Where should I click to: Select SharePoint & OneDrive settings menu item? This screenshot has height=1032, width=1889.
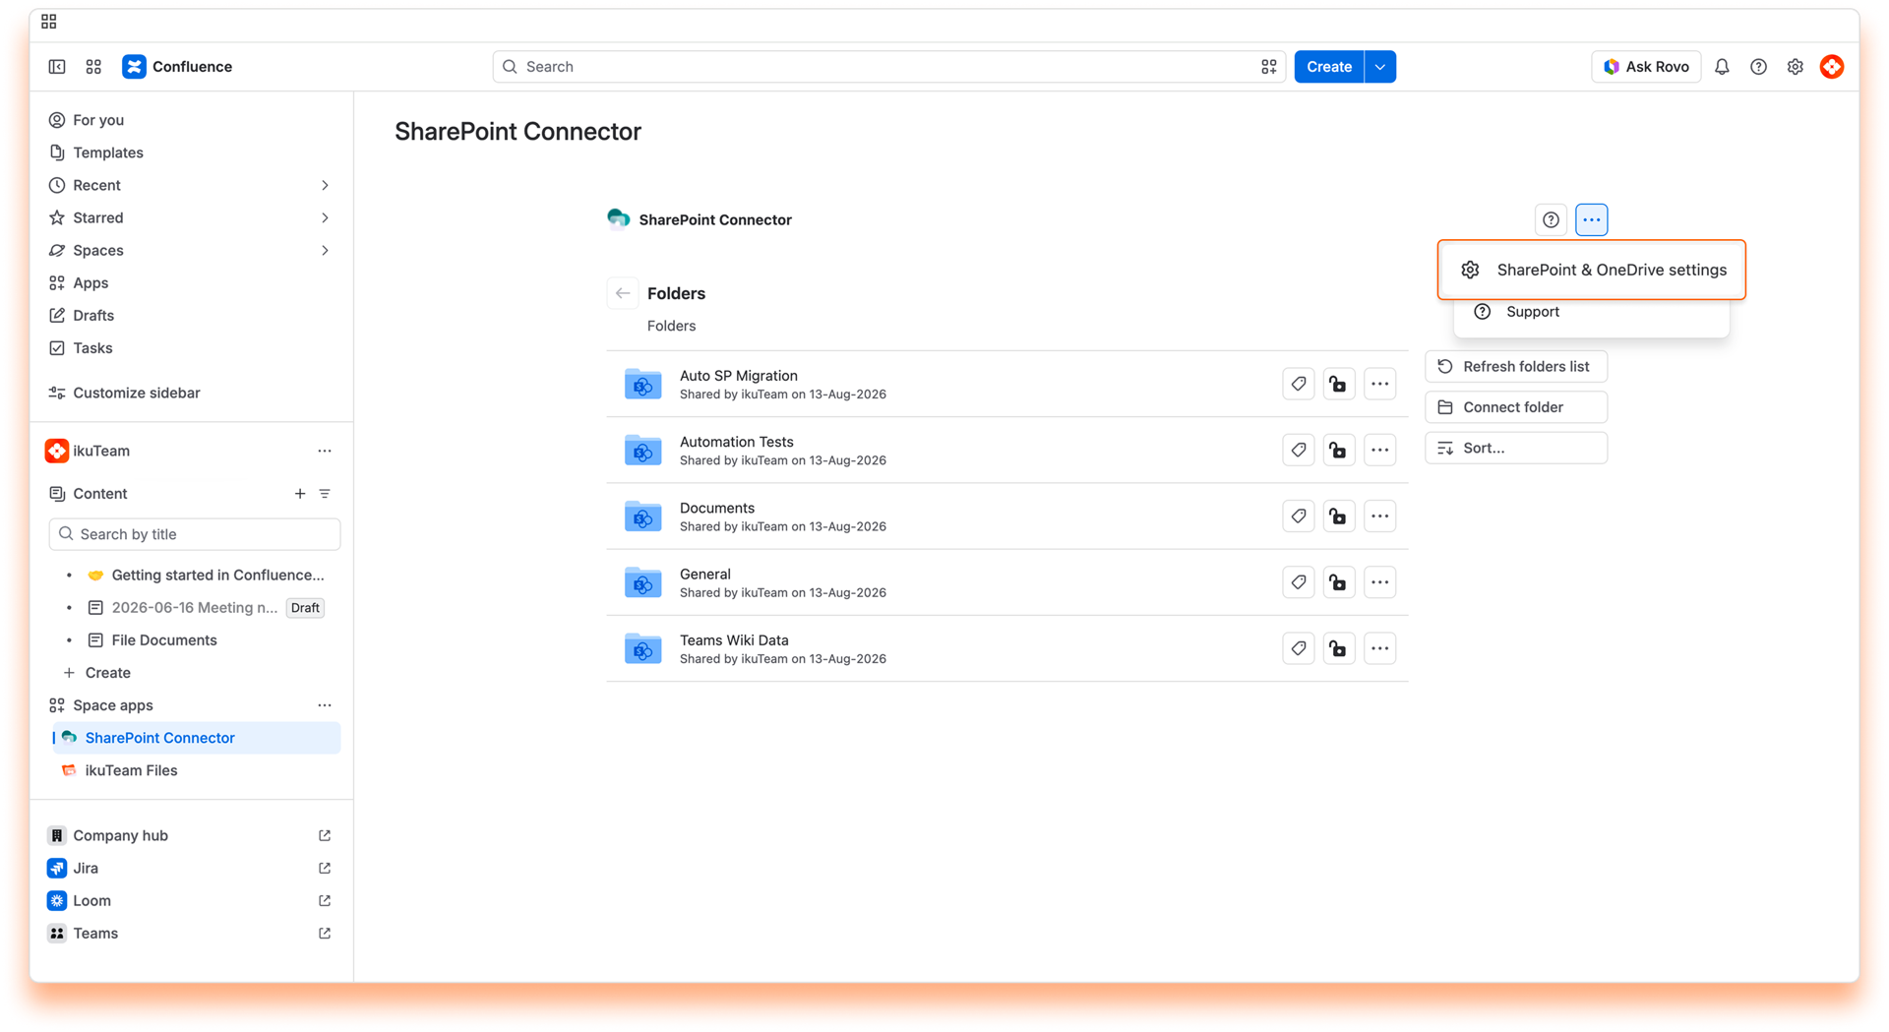tap(1592, 270)
